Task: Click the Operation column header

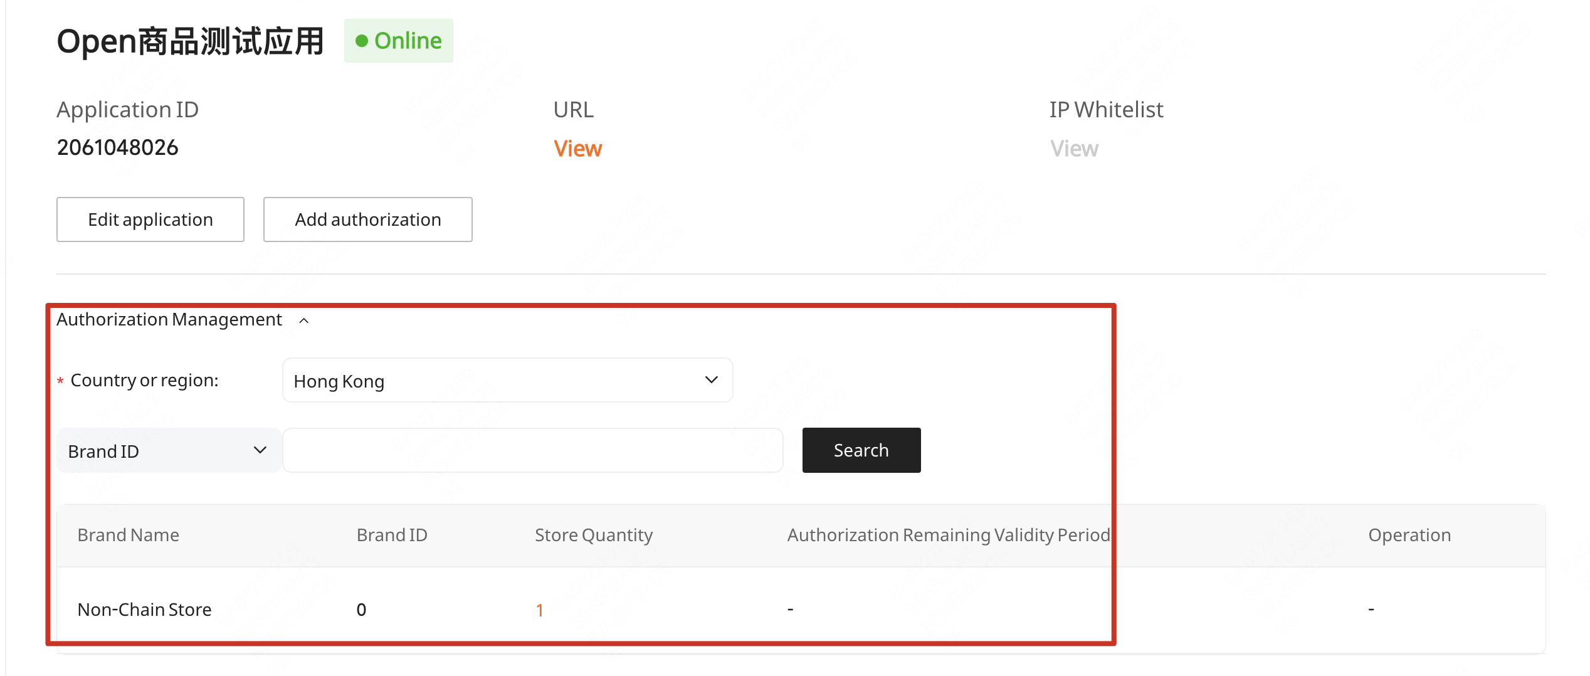Action: coord(1409,535)
